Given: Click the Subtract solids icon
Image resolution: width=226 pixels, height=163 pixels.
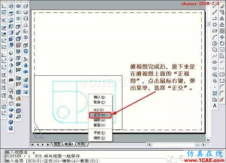Looking at the screenshot, I should 18,12.
